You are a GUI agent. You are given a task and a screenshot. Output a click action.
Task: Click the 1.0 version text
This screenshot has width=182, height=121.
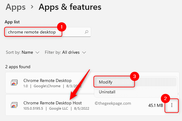click(26, 86)
